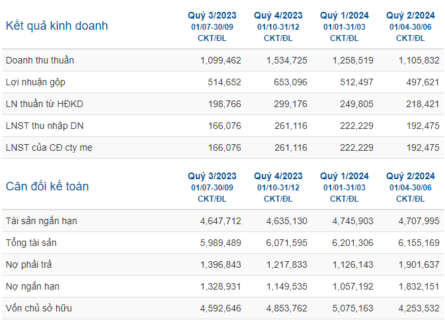Click the Tài sản ngắn hạn row label

coord(42,221)
